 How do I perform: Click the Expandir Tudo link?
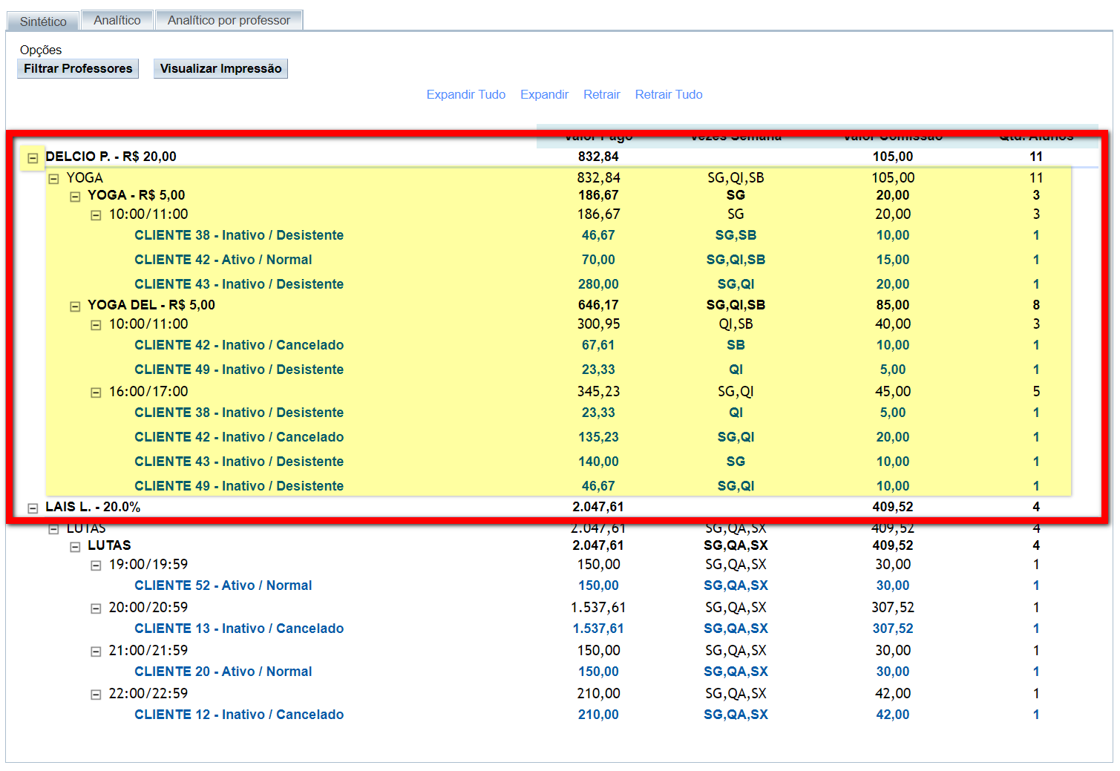pyautogui.click(x=465, y=95)
